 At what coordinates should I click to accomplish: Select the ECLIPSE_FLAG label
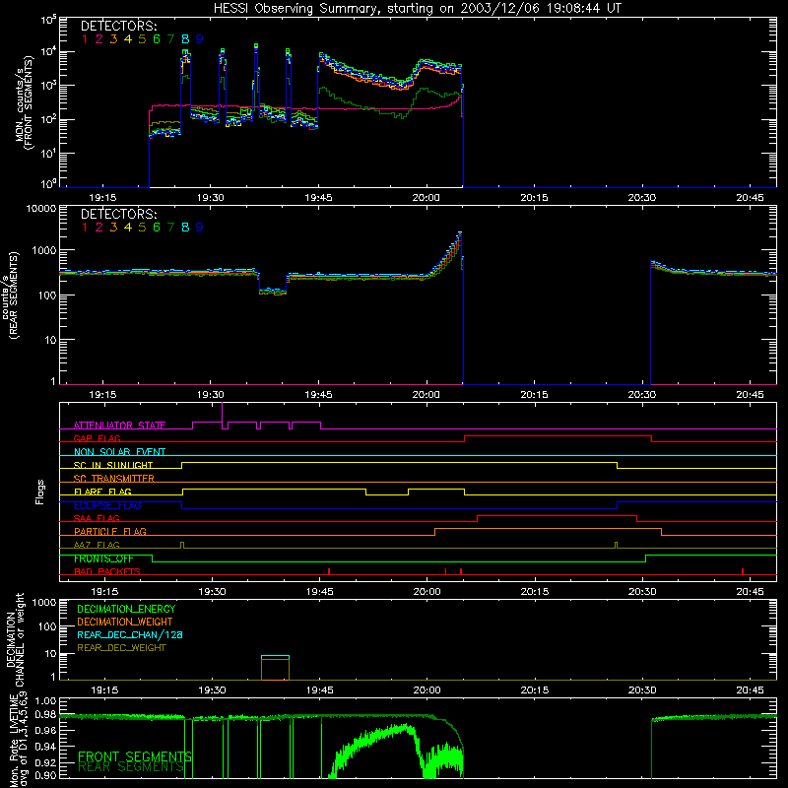click(x=107, y=505)
